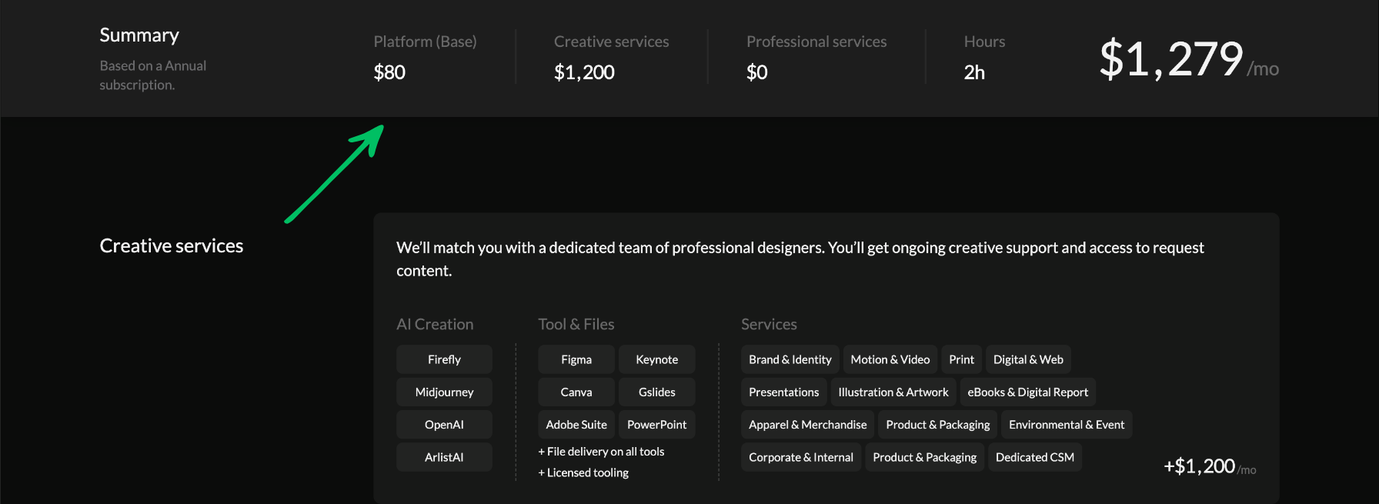This screenshot has height=504, width=1379.
Task: Click the Midjourney chip
Action: 444,392
